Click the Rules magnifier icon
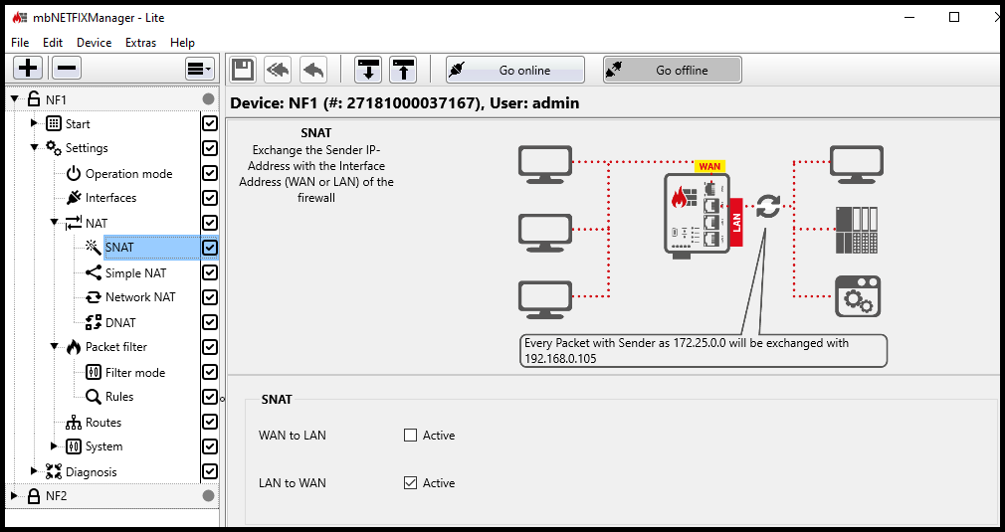1005x532 pixels. coord(94,397)
